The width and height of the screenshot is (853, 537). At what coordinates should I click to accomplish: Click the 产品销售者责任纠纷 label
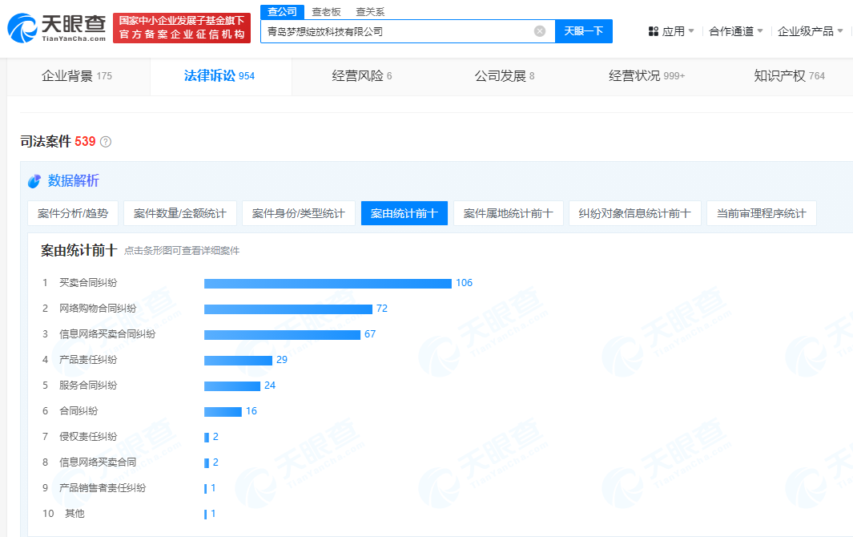click(103, 487)
